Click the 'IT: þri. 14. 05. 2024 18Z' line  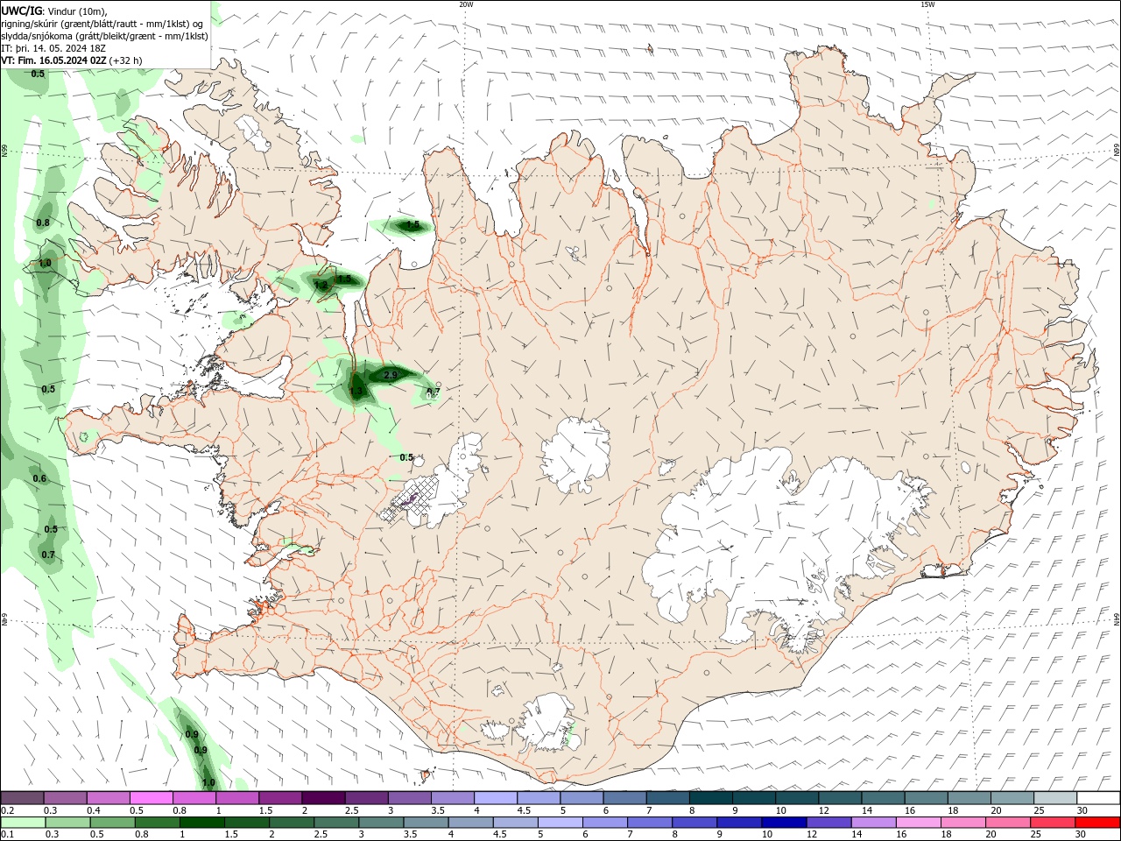click(x=54, y=48)
